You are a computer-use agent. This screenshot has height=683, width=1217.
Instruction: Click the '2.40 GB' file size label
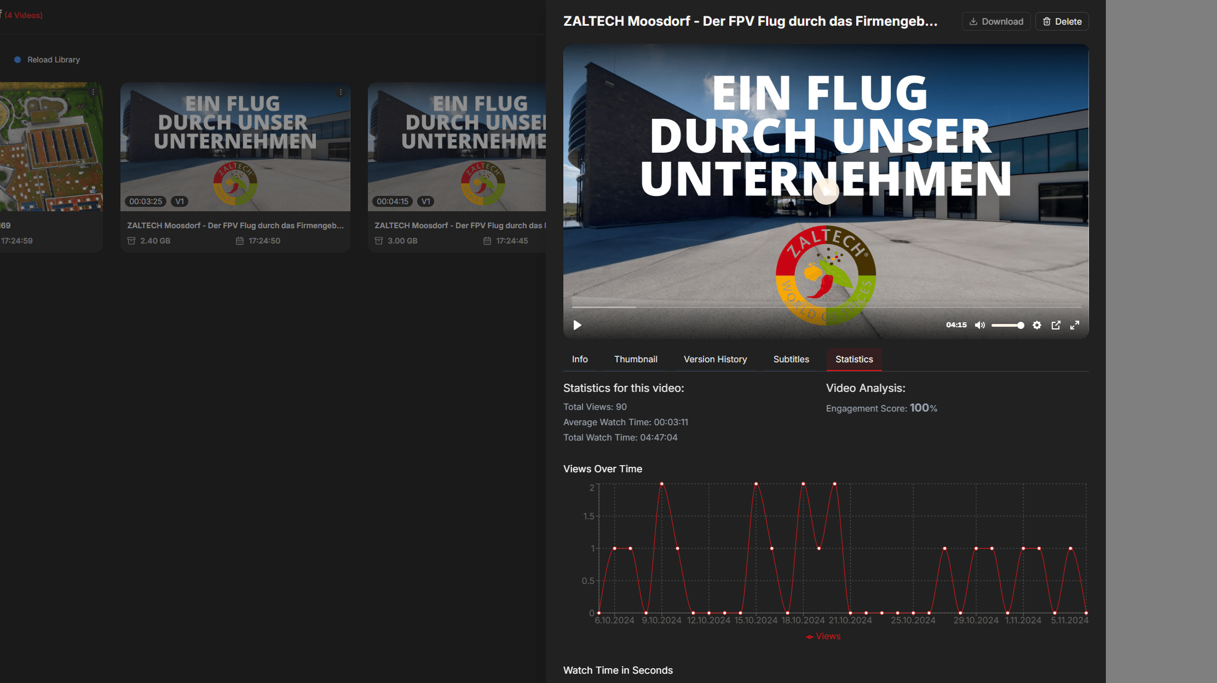pyautogui.click(x=155, y=241)
